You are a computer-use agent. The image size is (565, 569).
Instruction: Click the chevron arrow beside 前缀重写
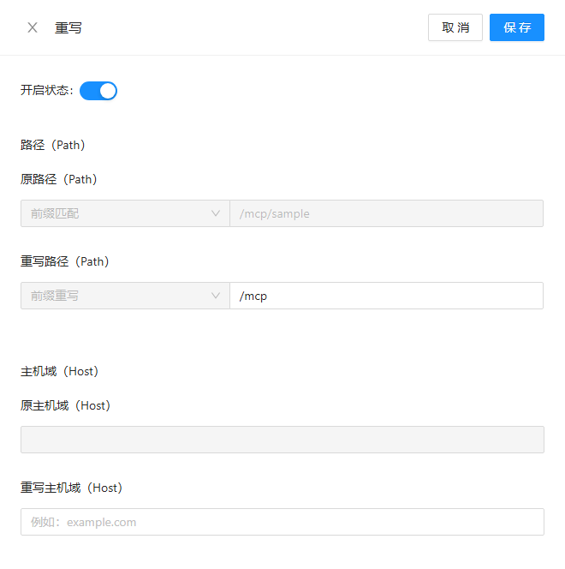[x=216, y=296]
